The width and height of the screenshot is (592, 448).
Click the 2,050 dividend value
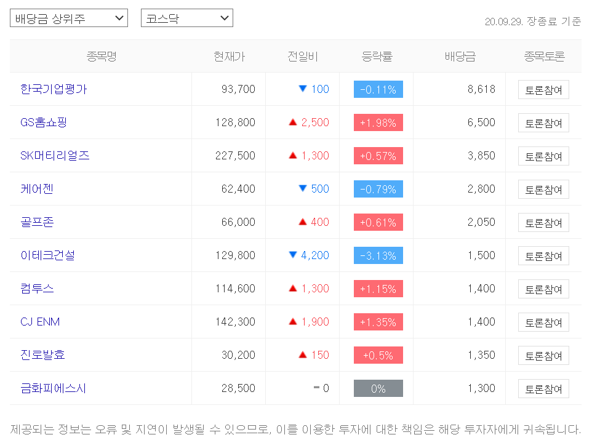click(481, 222)
